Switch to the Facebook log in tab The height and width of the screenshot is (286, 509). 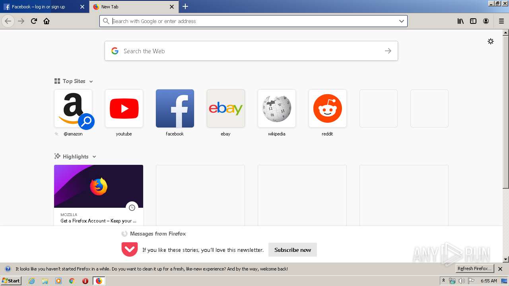click(44, 7)
